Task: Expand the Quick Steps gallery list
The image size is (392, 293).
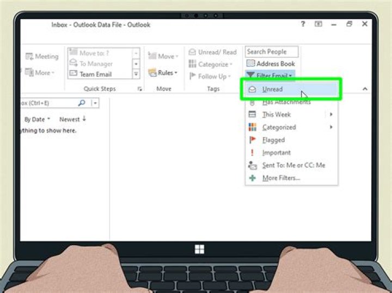Action: [136, 74]
